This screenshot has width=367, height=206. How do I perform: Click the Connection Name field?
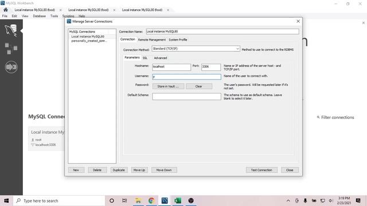click(222, 31)
